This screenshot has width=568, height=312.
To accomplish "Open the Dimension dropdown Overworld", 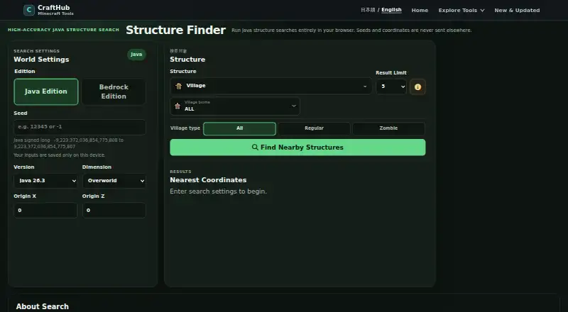I will pyautogui.click(x=114, y=181).
